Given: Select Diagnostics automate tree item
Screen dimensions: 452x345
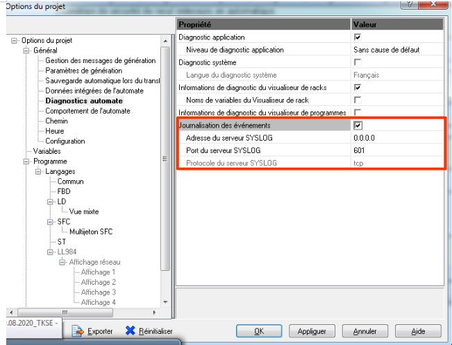Looking at the screenshot, I should coord(84,101).
